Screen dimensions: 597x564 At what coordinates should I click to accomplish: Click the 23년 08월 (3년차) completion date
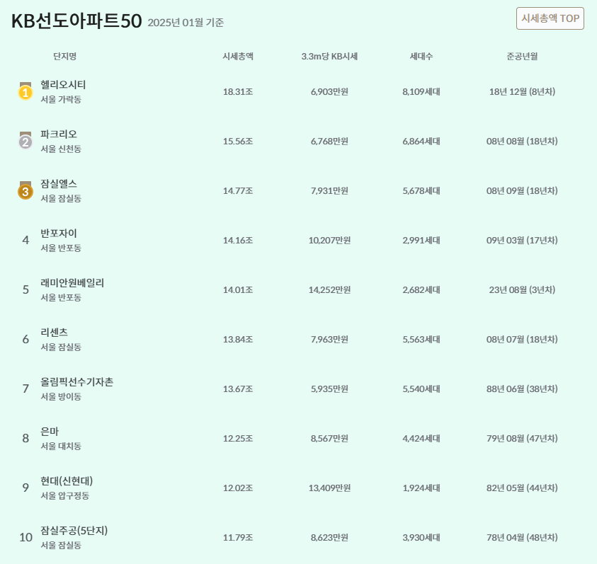click(522, 289)
